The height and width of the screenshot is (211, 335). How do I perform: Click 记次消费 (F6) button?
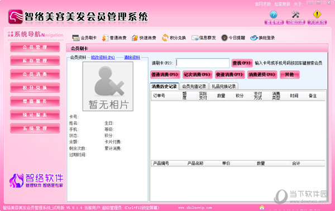198,75
